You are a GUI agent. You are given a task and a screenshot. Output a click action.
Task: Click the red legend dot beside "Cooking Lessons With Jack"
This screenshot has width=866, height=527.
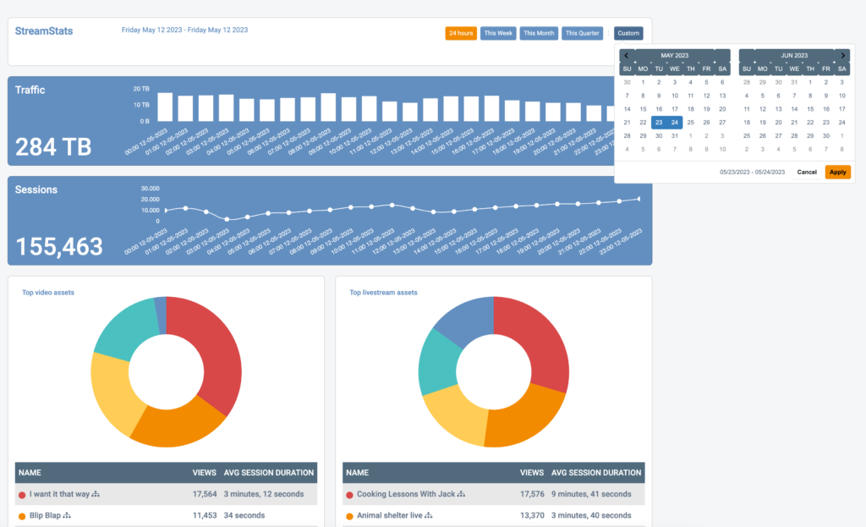point(350,495)
